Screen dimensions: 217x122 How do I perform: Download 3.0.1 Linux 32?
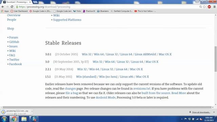(112, 54)
